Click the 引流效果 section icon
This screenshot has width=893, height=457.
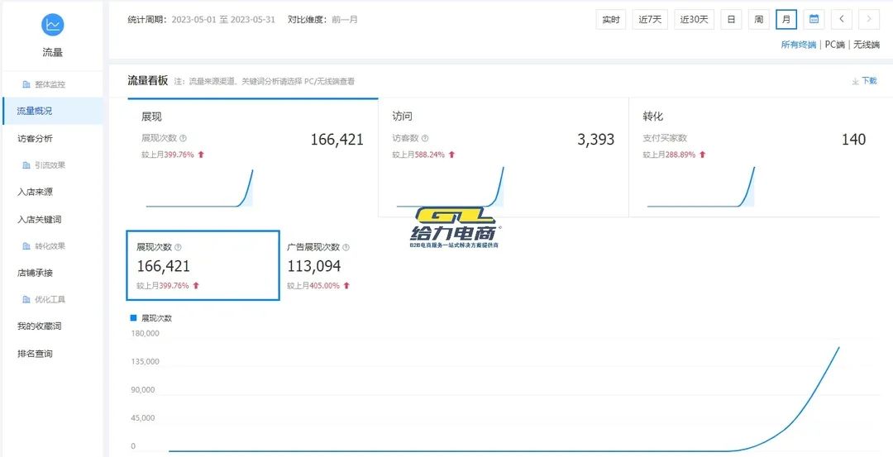pyautogui.click(x=26, y=165)
